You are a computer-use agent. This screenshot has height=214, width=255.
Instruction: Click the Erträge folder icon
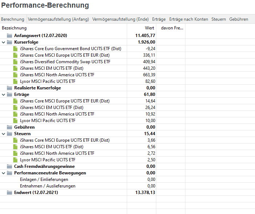[x=9, y=94]
